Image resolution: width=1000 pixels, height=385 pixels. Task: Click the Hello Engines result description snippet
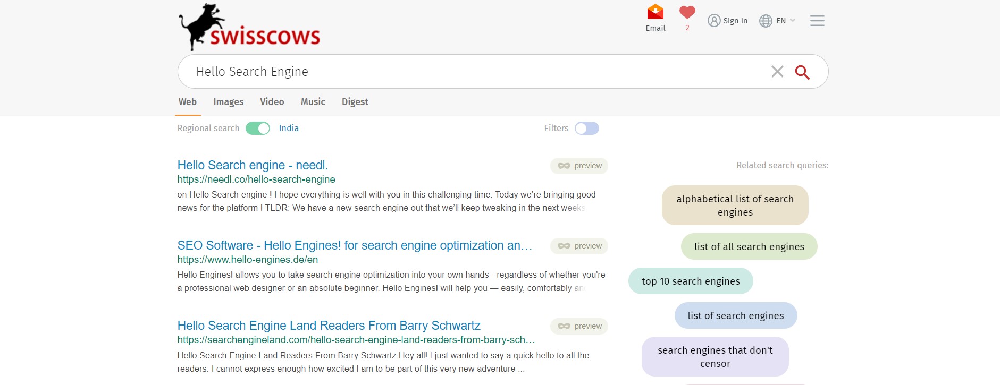[x=391, y=281]
